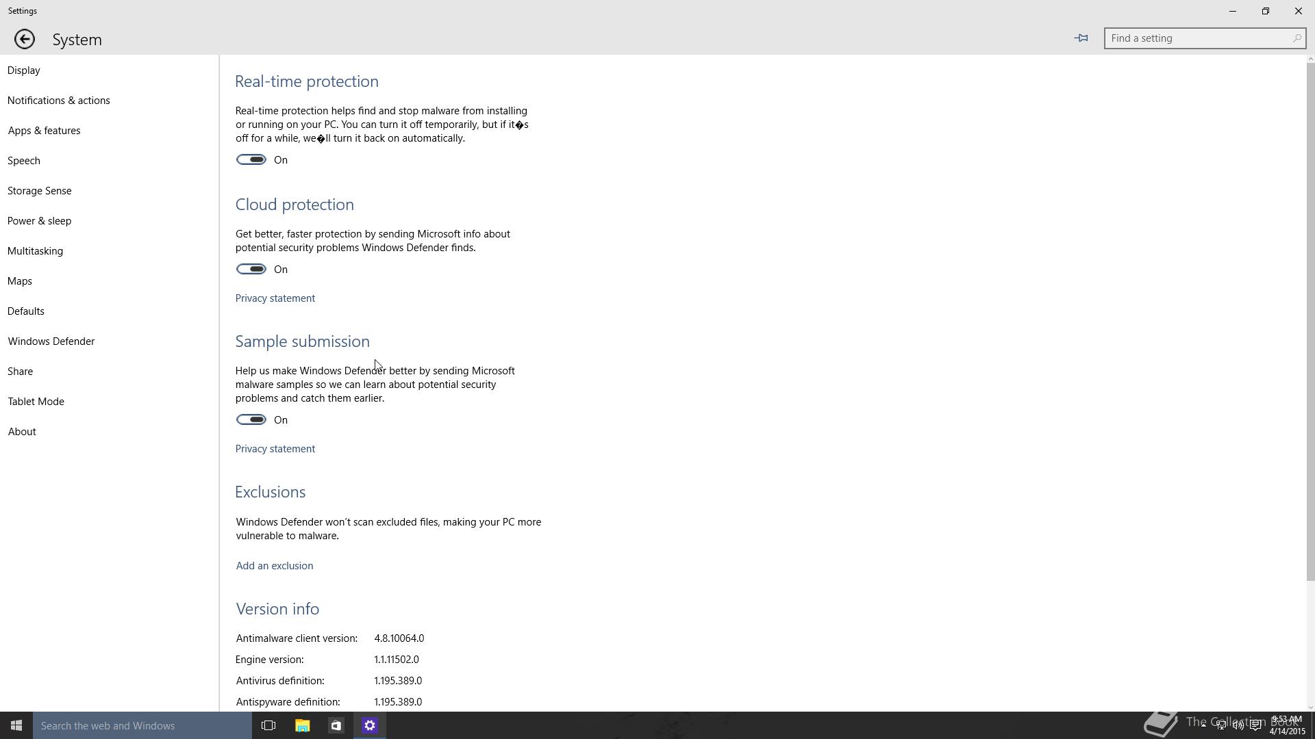Open the Action Center notifications icon
This screenshot has width=1315, height=739.
point(1256,725)
